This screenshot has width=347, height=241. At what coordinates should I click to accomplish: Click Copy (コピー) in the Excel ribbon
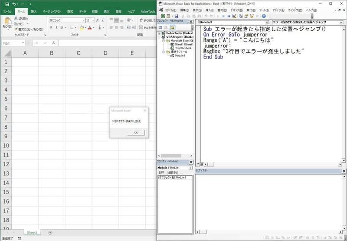click(20, 24)
